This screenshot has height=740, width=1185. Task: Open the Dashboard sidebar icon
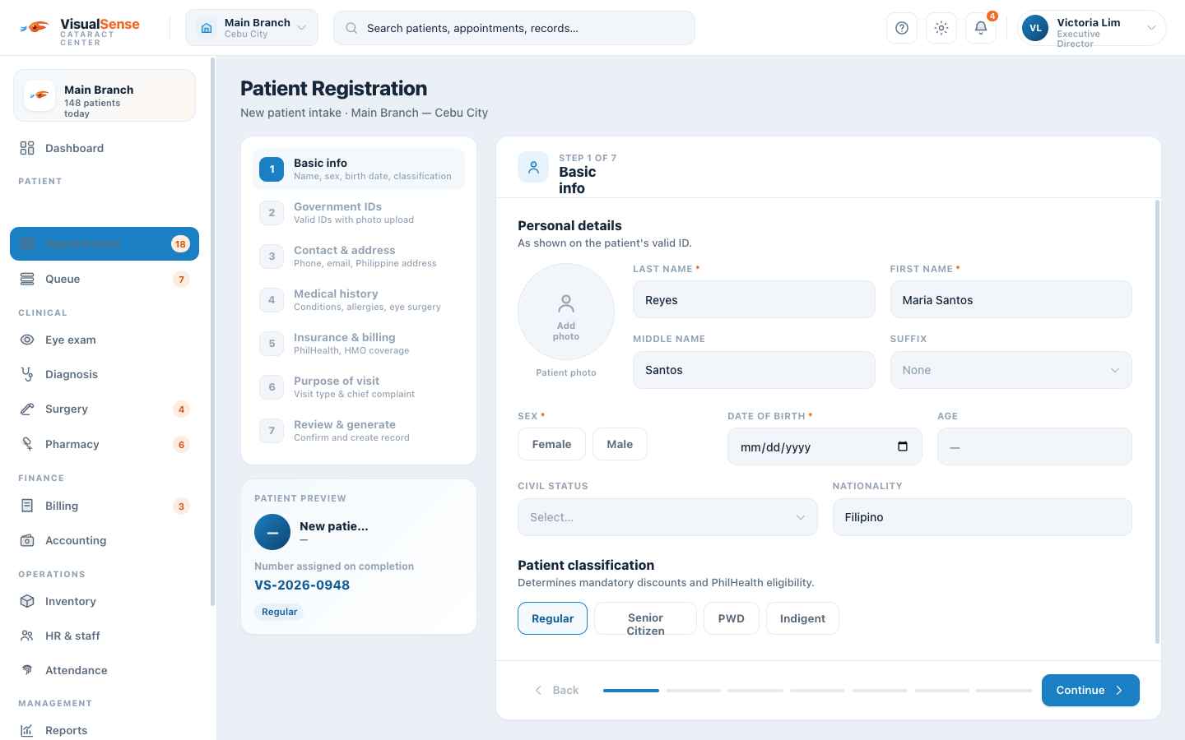pyautogui.click(x=27, y=148)
